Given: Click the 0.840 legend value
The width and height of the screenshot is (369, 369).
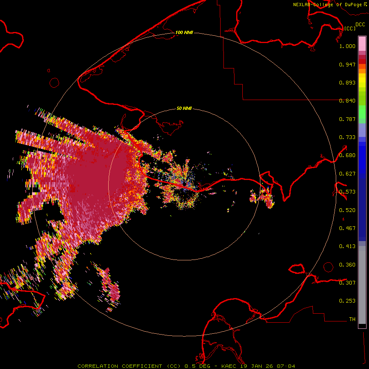Looking at the screenshot, I should click(347, 101).
